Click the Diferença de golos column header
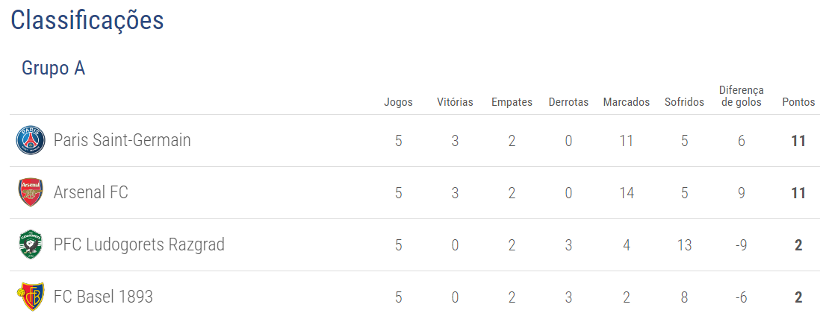 coord(741,96)
